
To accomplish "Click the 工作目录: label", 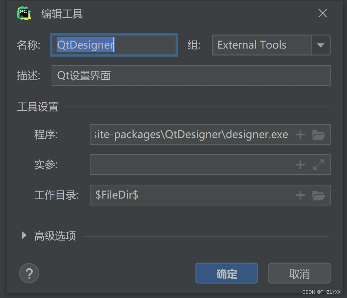I will pos(56,195).
